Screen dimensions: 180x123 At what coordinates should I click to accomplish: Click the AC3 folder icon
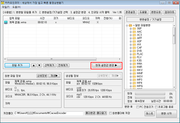[x=134, y=35]
